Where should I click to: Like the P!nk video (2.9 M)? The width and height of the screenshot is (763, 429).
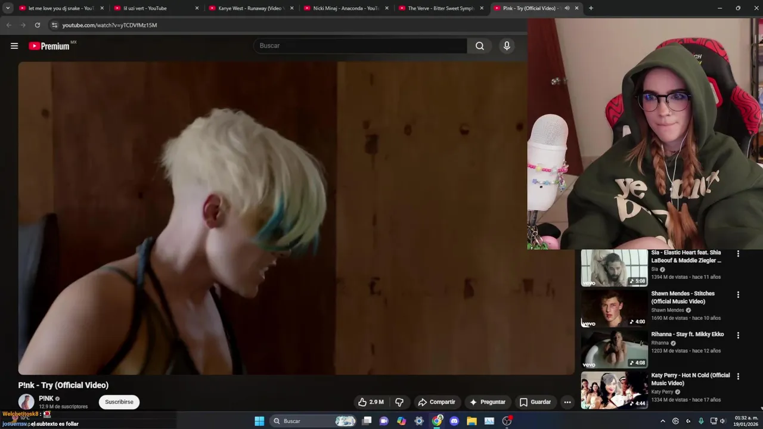pyautogui.click(x=371, y=402)
